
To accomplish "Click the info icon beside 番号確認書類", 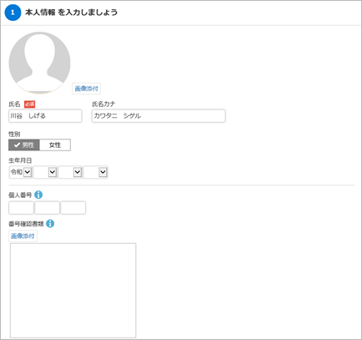I will 50,223.
